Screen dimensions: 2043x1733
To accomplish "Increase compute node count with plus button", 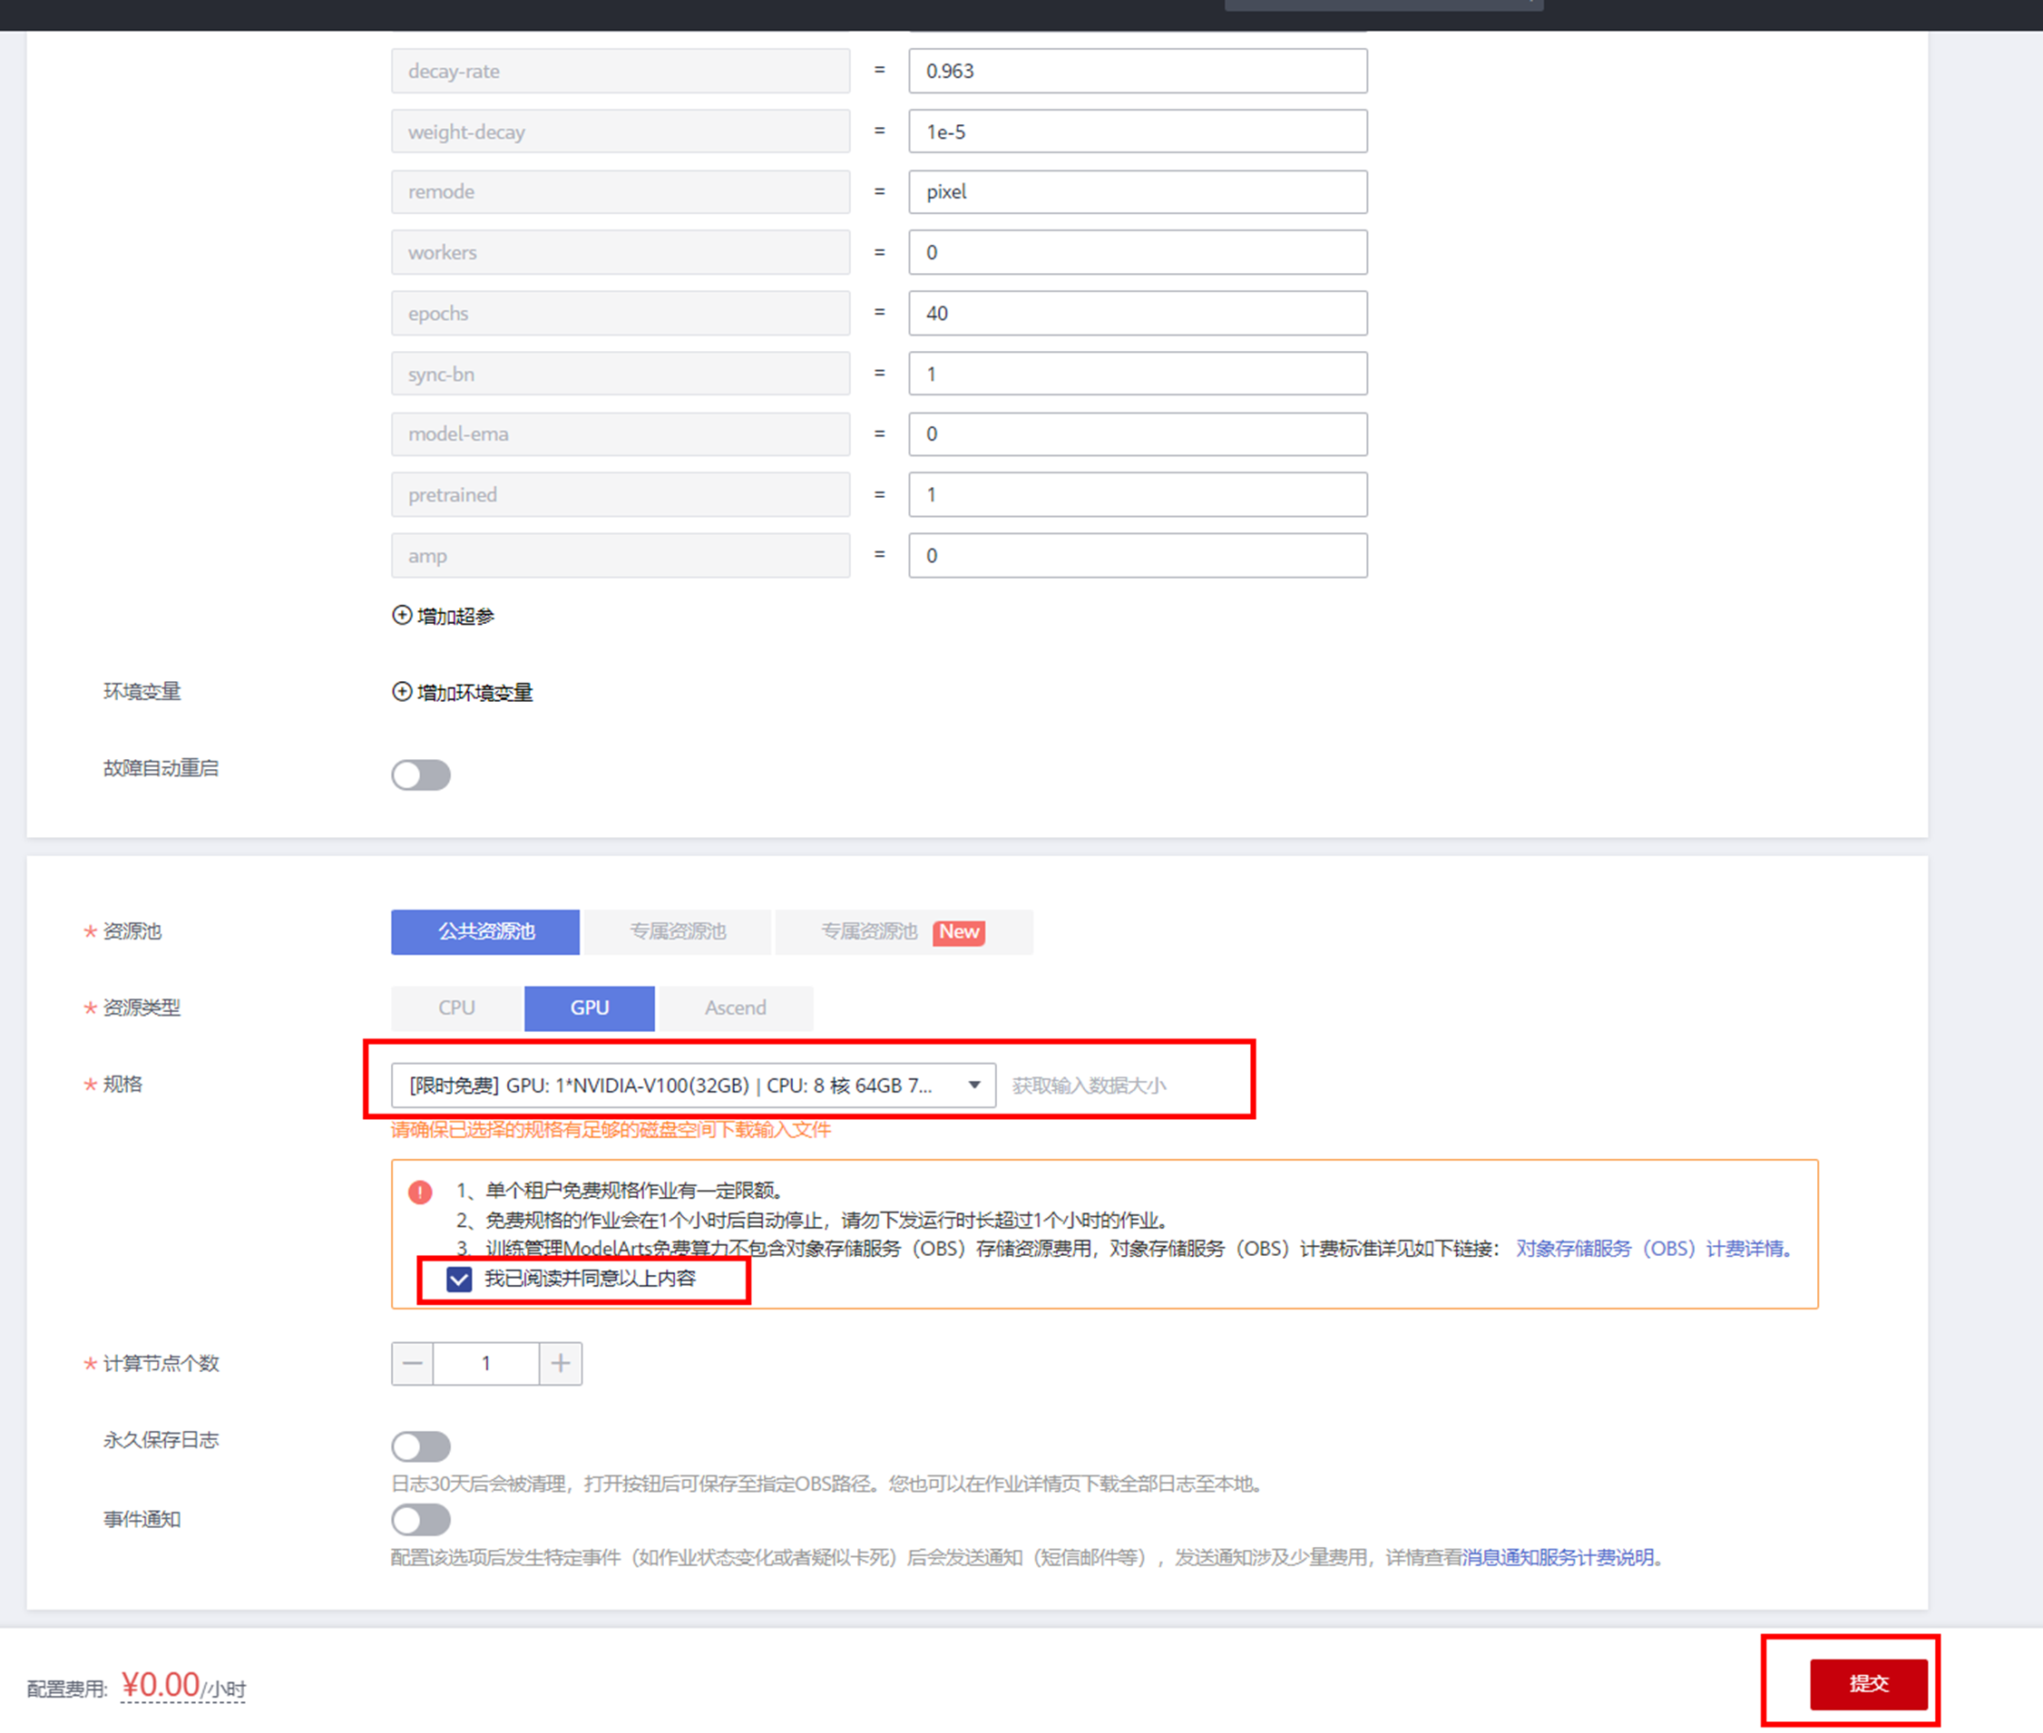I will point(560,1363).
